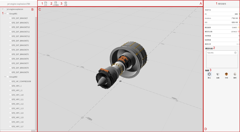Enable the GTE_HPC_1 checkbox

pos(10,86)
